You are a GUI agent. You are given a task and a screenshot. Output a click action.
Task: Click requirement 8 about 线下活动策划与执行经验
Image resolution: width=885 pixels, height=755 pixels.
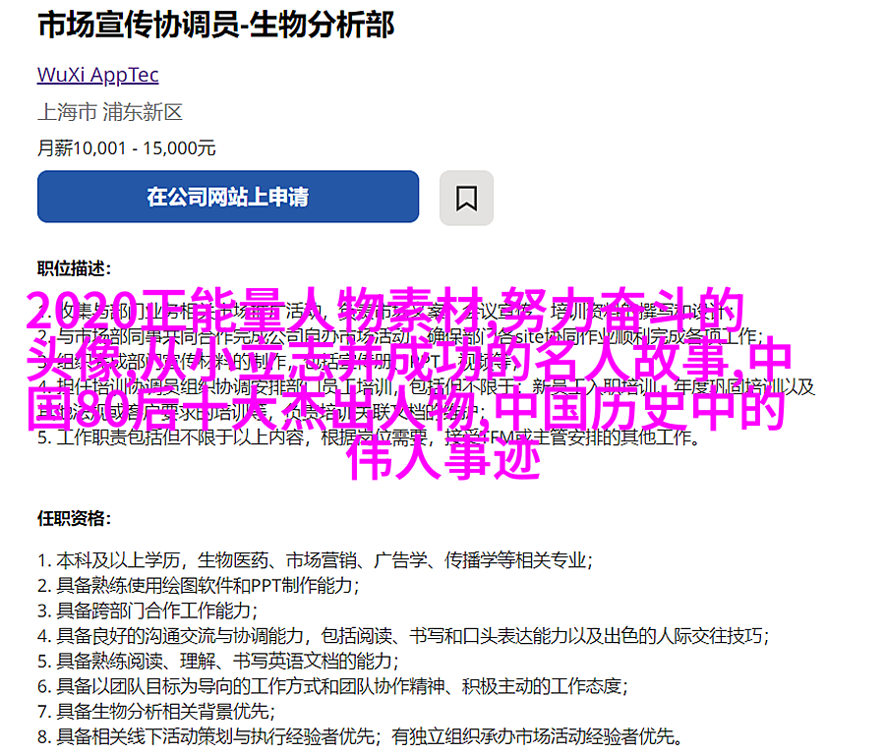pos(361,736)
